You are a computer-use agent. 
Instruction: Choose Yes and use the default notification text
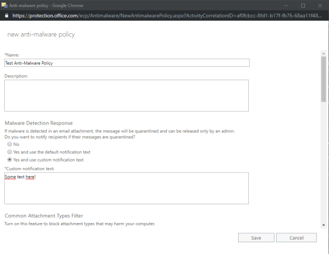point(10,152)
